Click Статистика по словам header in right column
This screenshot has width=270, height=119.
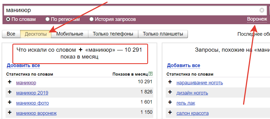coord(190,74)
